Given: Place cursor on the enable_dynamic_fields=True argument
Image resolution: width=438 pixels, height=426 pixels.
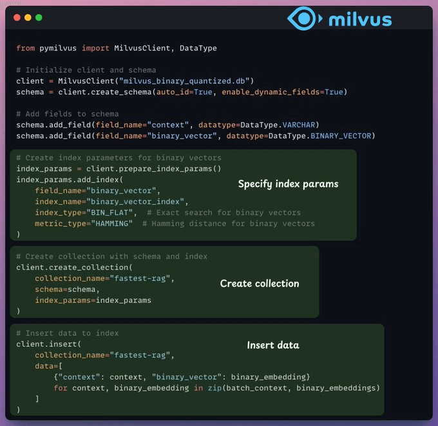Looking at the screenshot, I should pos(283,92).
